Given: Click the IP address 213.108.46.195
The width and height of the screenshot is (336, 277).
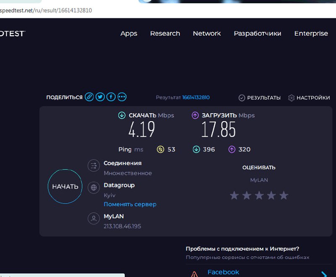Looking at the screenshot, I should (x=122, y=226).
